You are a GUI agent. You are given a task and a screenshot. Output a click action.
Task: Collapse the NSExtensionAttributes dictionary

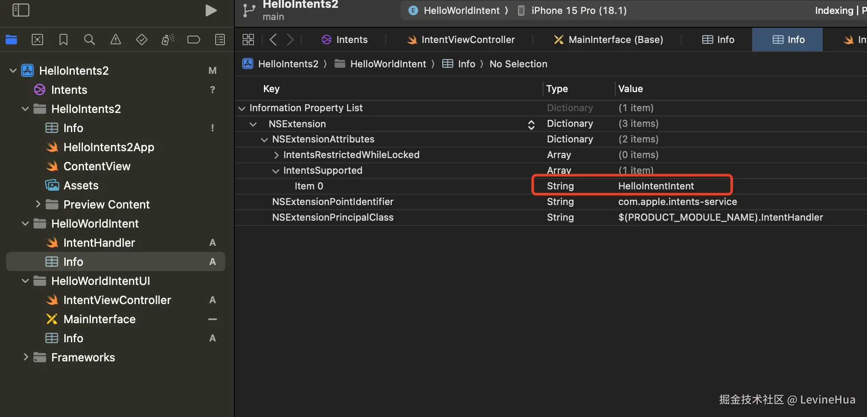[x=264, y=139]
